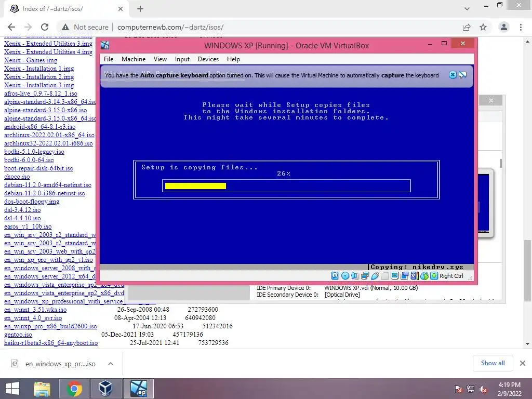Click the Chrome page vertical scrollbar thumb
The height and width of the screenshot is (399, 532).
[527, 271]
